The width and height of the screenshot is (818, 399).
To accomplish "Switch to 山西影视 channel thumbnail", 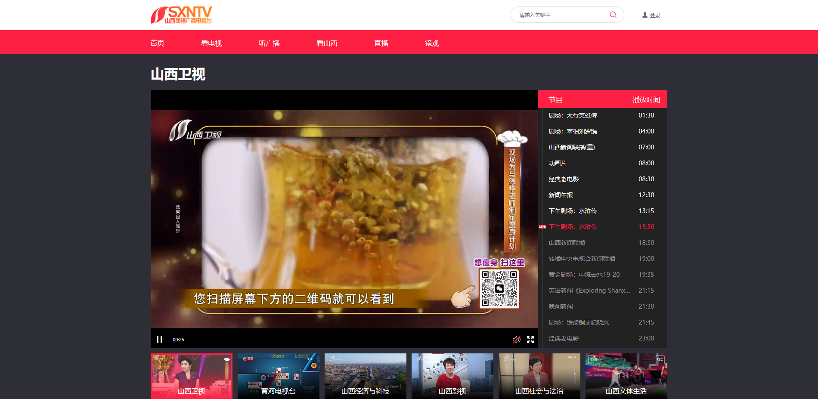I will [452, 376].
